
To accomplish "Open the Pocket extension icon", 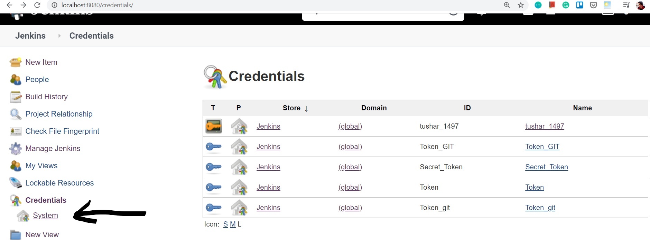I will 593,5.
